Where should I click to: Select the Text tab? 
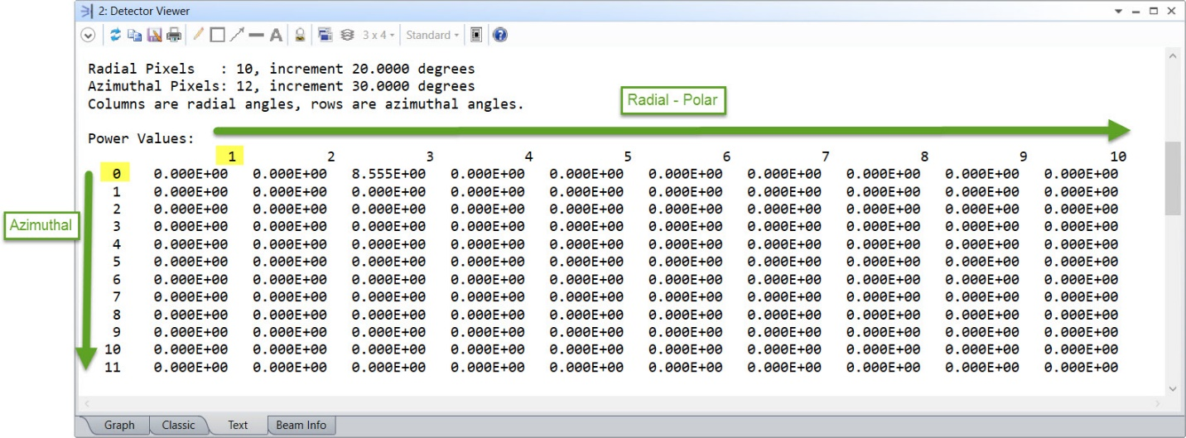coord(238,425)
